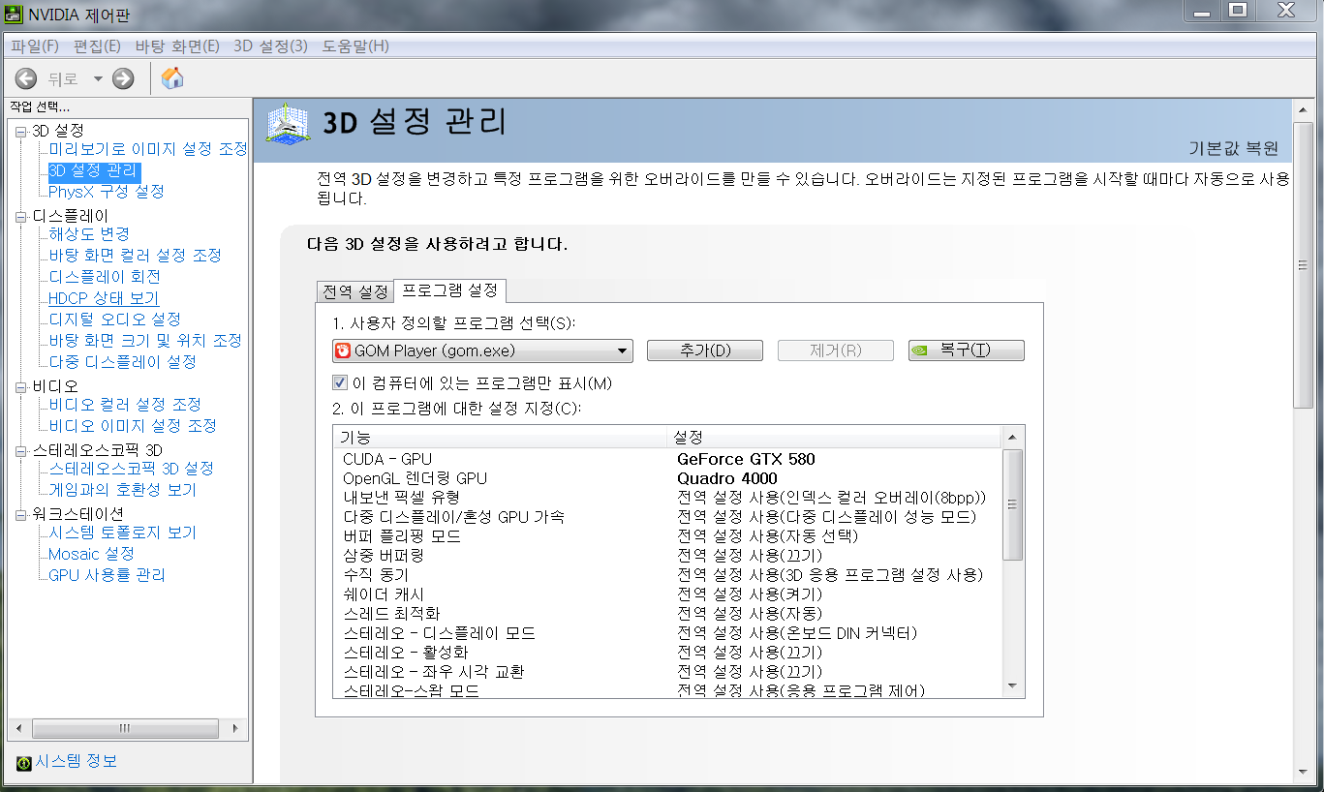1324x792 pixels.
Task: Click the left panel horizontal scrollbar thumb
Action: pos(124,728)
